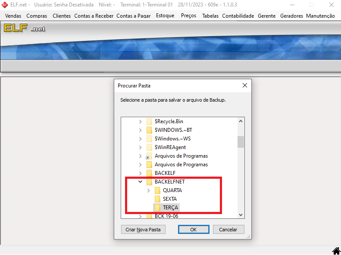Select the $Recycle.Bin folder name

[169, 121]
